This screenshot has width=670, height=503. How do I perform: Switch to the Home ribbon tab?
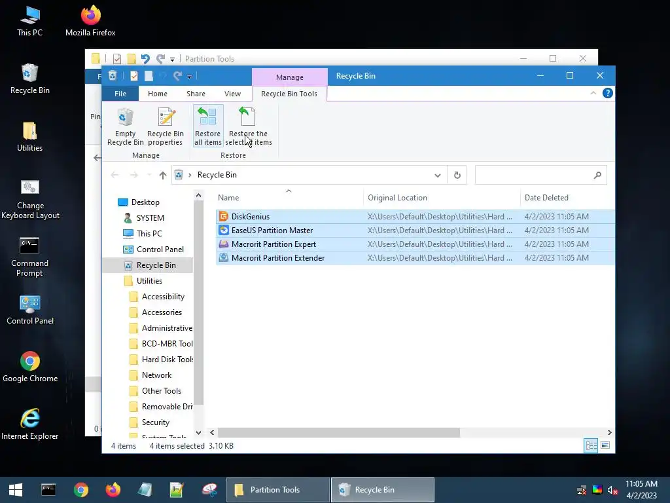(157, 94)
